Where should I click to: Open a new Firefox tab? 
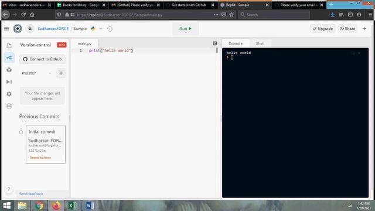(331, 5)
